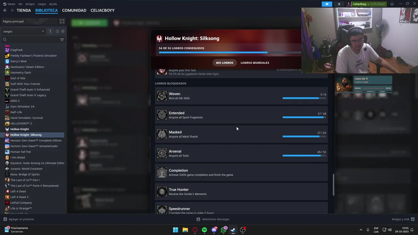Open the Juegos menu in the top bar
418x235 pixels.
click(42, 4)
